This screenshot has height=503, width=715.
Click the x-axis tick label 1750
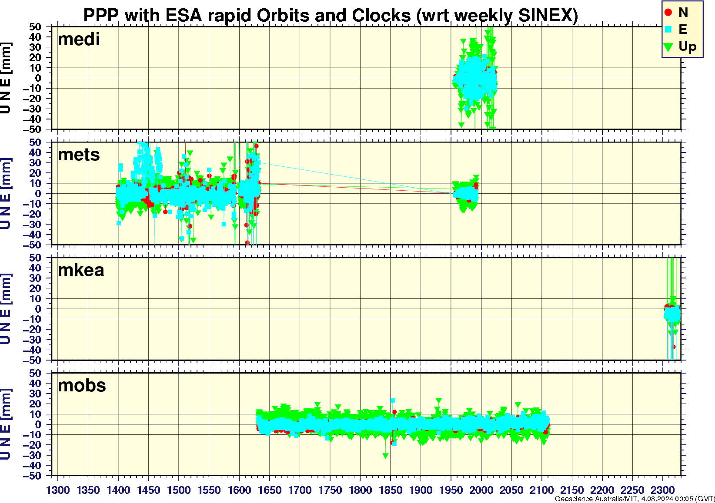(x=330, y=490)
